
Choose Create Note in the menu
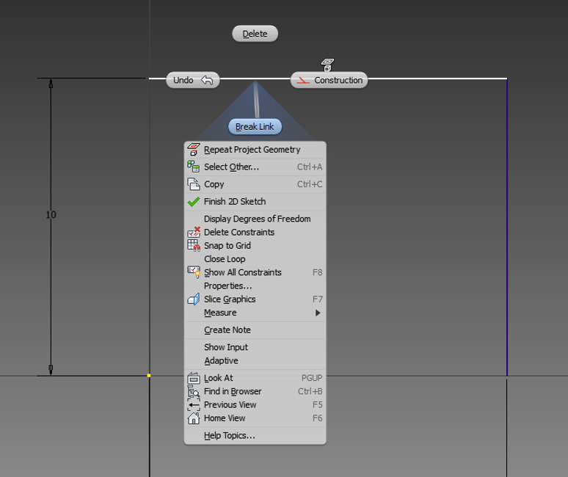pyautogui.click(x=227, y=330)
